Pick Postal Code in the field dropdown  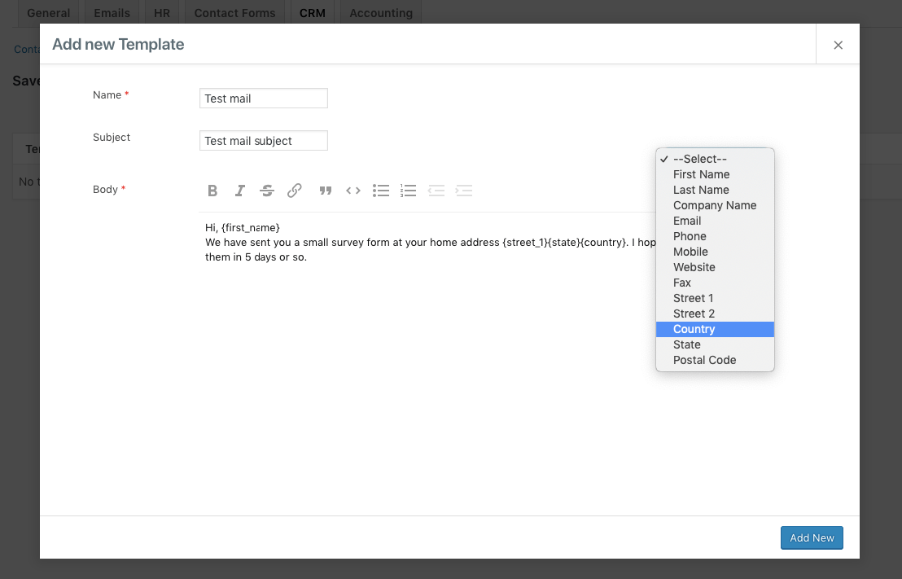click(704, 360)
